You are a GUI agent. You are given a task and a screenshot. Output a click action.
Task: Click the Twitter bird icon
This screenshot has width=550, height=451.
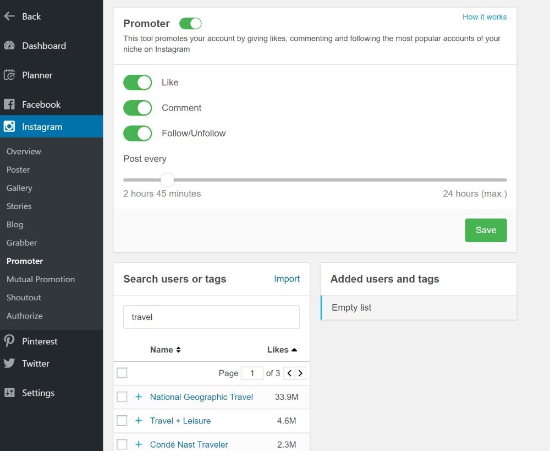(9, 364)
